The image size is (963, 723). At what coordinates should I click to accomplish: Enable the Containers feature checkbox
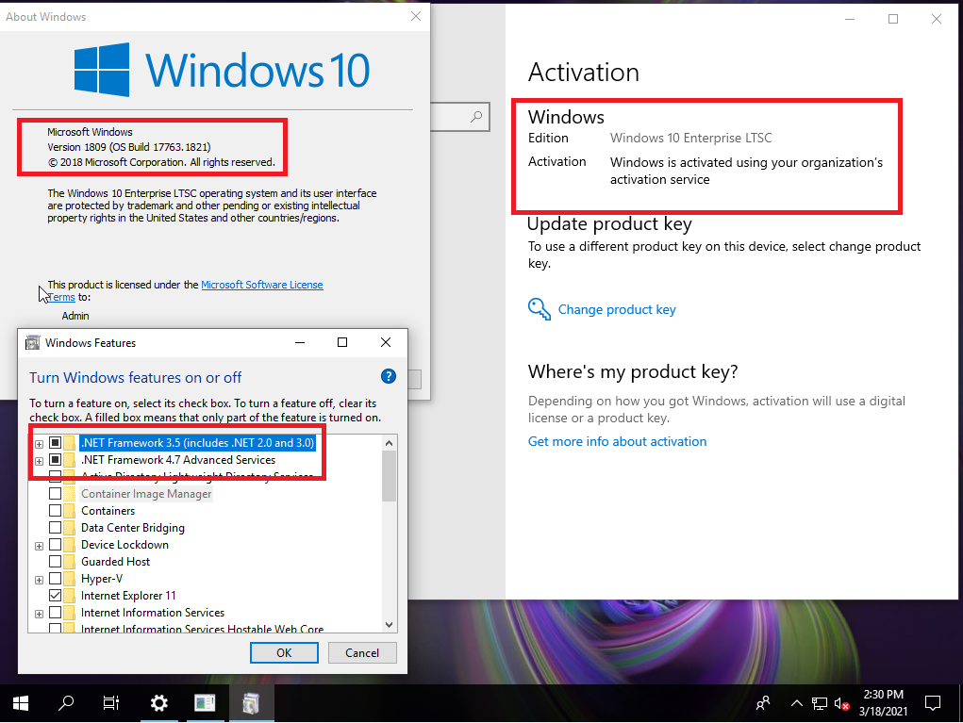click(56, 511)
